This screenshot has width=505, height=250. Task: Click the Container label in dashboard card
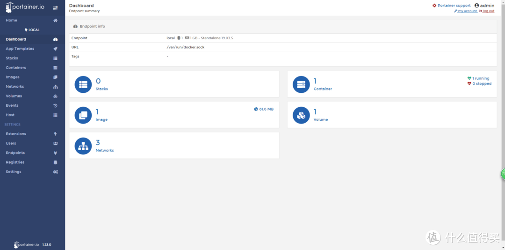click(323, 89)
